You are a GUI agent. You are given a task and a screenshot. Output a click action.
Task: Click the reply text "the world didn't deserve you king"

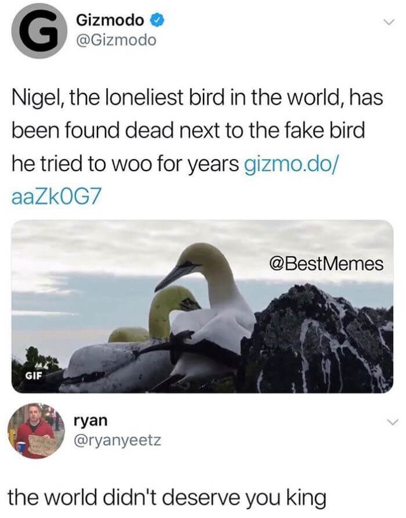point(168,497)
